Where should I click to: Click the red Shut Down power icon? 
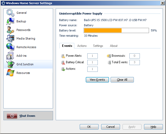12,116
